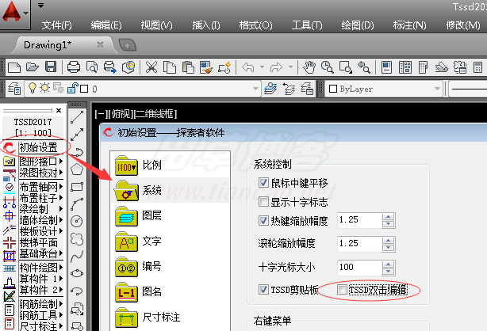The image size is (487, 331).
Task: Open the layer selector dropdown
Action: (255, 89)
